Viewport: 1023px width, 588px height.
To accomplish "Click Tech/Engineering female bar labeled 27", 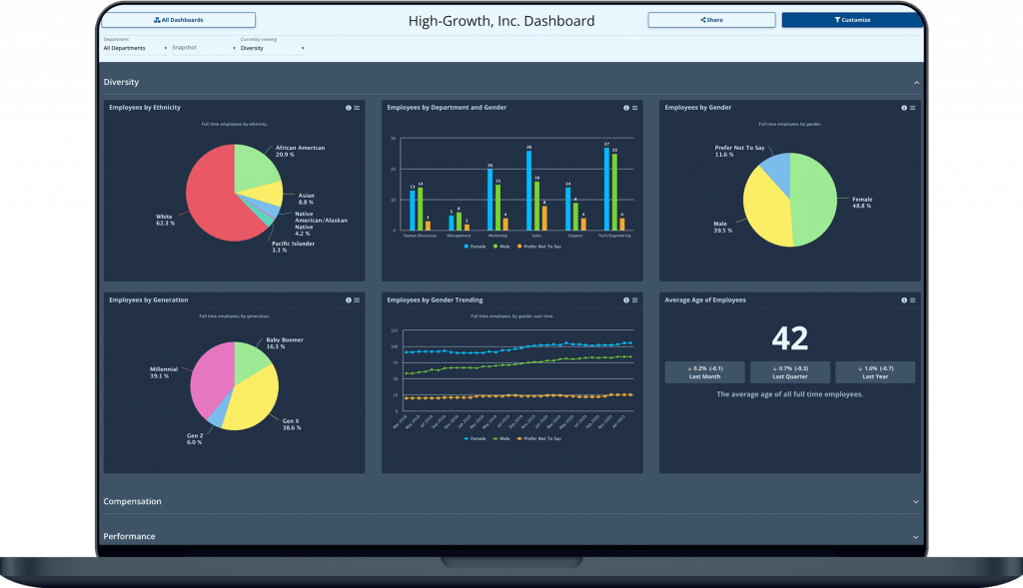I will click(606, 189).
